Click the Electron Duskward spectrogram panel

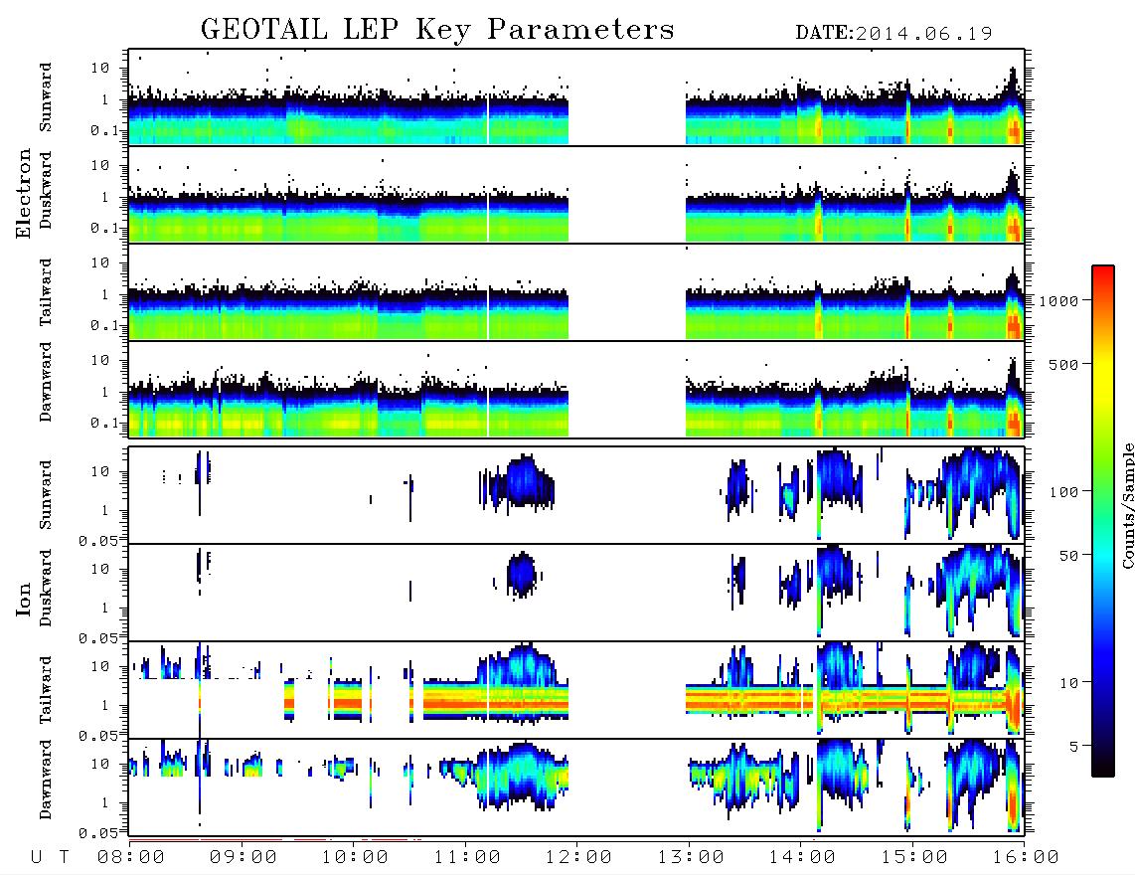pyautogui.click(x=576, y=195)
